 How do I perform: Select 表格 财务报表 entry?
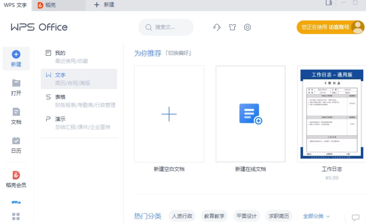[79, 101]
